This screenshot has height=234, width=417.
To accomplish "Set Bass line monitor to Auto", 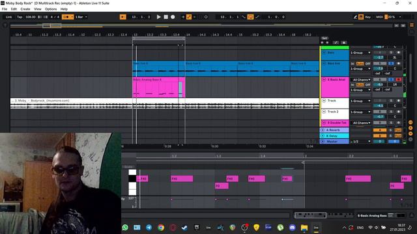I will (x=360, y=64).
